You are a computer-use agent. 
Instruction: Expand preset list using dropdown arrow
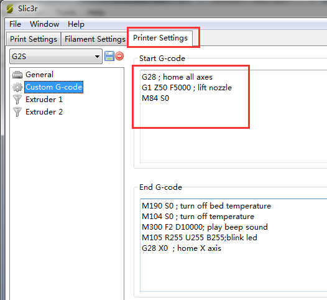[x=97, y=57]
